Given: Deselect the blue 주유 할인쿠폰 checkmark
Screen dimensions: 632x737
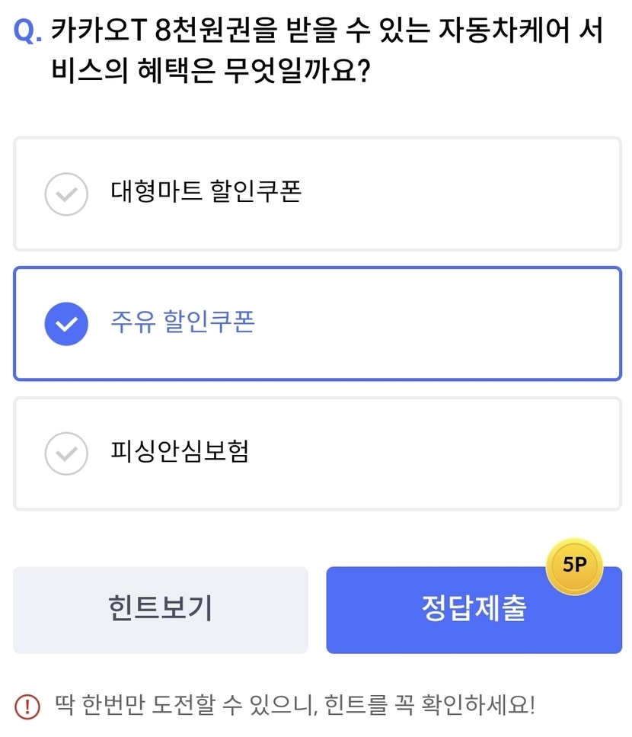Looking at the screenshot, I should pyautogui.click(x=67, y=324).
